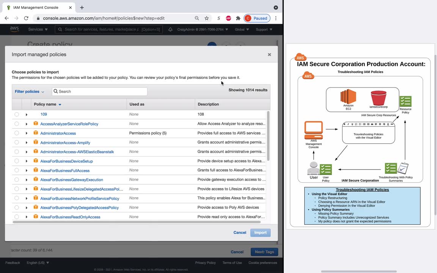Click the AWS logo in the console header
This screenshot has height=273, width=437.
(14, 29)
